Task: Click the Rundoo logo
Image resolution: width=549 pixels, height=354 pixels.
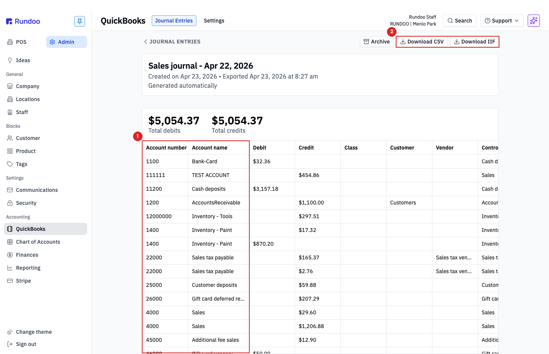Action: (x=23, y=21)
